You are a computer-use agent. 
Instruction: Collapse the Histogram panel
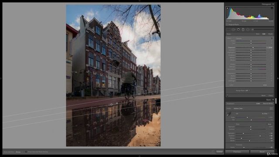click(x=273, y=4)
